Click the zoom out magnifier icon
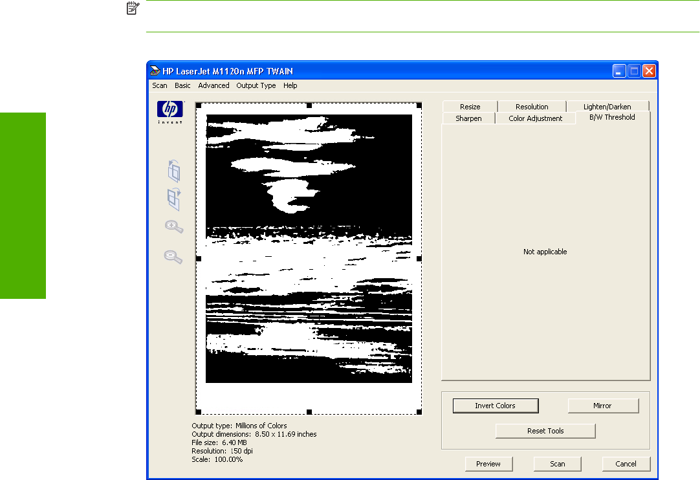Screen dimensions: 700x480 [173, 257]
